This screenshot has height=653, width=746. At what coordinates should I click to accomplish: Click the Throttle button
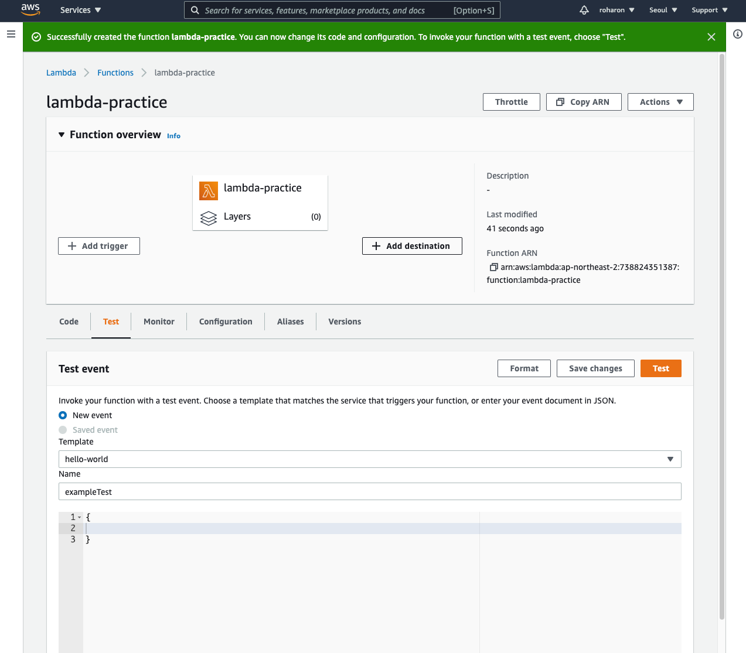(x=512, y=102)
